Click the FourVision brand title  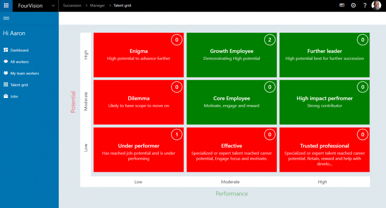click(30, 5)
